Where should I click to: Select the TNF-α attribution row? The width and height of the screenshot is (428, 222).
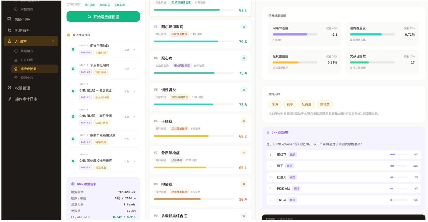tap(344, 200)
